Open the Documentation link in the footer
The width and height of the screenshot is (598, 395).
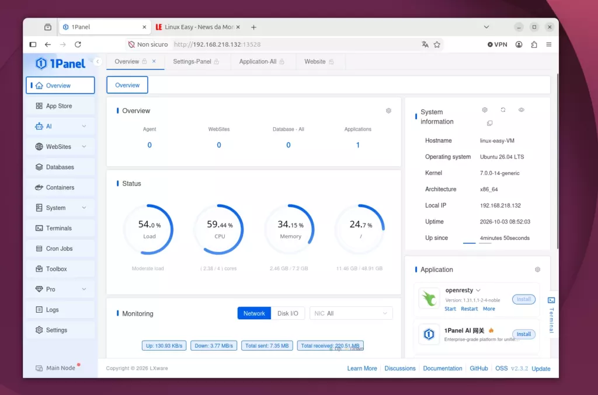pos(443,368)
